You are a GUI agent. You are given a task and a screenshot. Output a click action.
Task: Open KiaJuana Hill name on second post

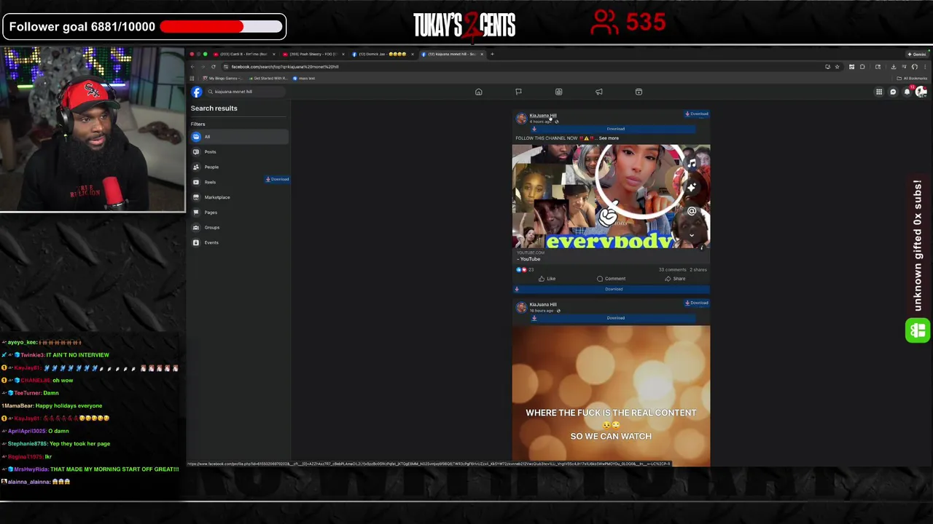[543, 305]
